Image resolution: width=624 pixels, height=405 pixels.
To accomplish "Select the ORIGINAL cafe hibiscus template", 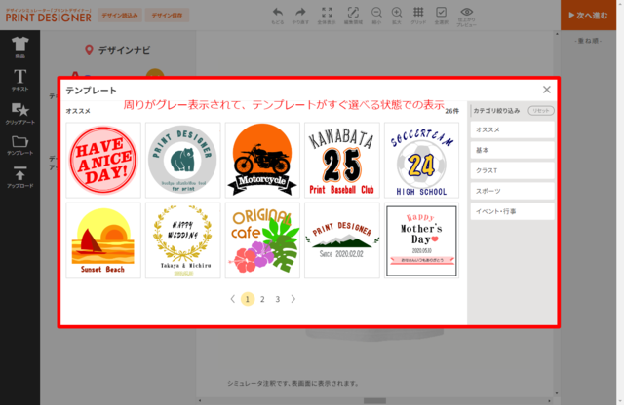I will click(262, 240).
